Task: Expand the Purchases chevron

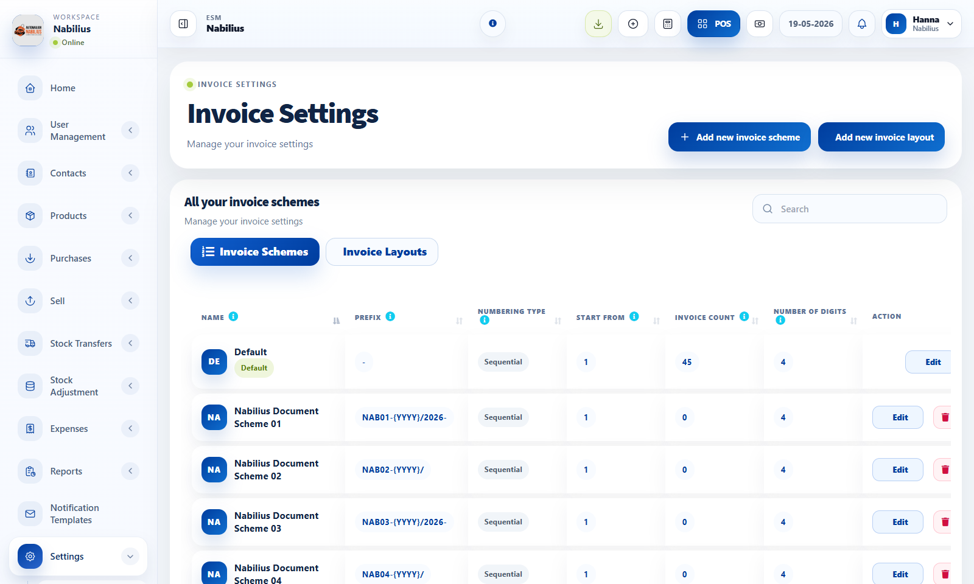Action: pos(130,258)
